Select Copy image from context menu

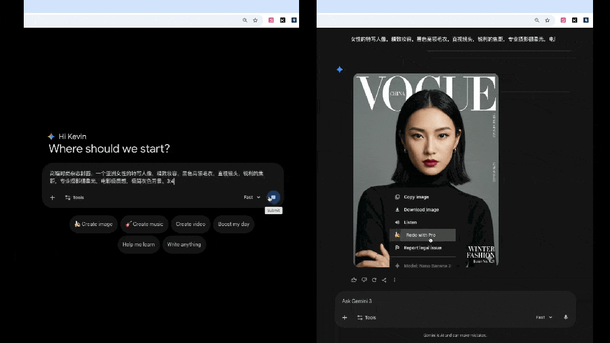[416, 197]
